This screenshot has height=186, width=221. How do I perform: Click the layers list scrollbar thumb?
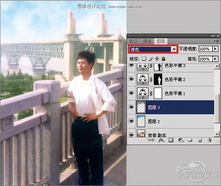(217, 108)
